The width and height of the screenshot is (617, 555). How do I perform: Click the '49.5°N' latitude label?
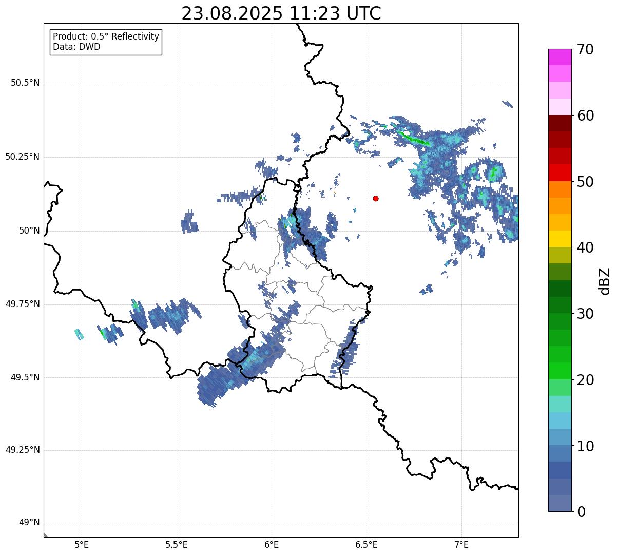click(x=25, y=377)
